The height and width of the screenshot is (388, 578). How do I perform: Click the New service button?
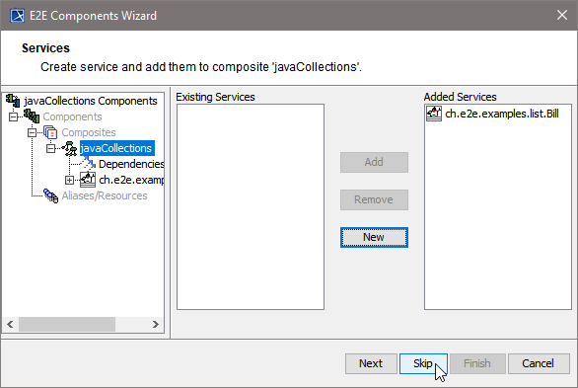(374, 237)
